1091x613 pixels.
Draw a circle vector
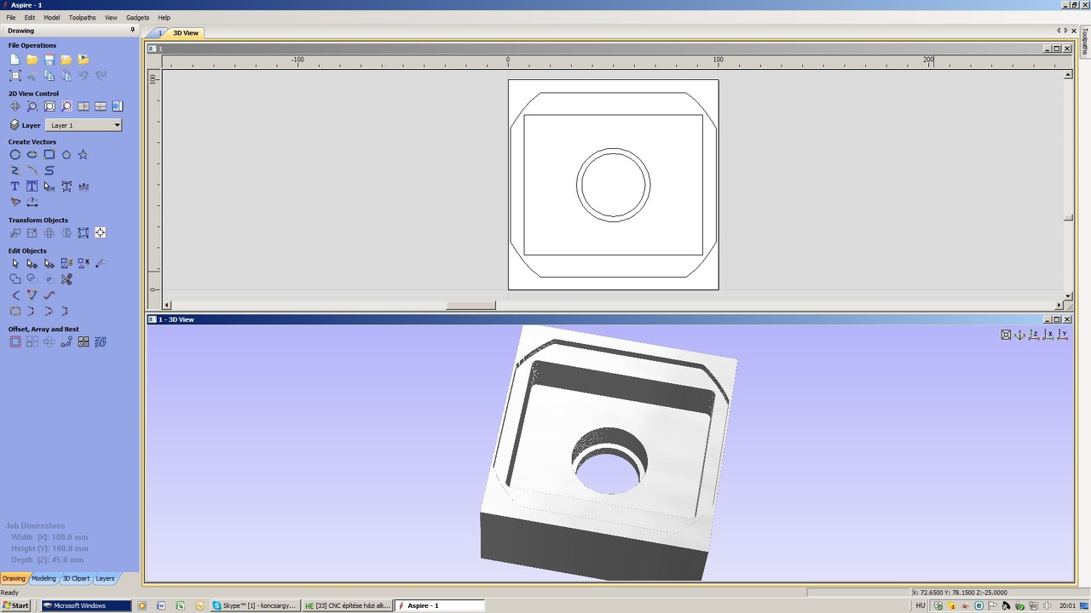(14, 155)
